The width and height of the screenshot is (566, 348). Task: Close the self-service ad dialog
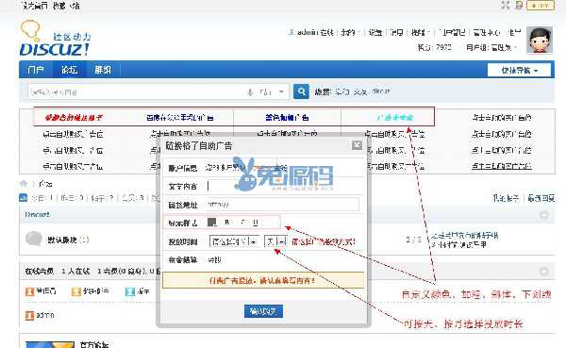pos(357,145)
